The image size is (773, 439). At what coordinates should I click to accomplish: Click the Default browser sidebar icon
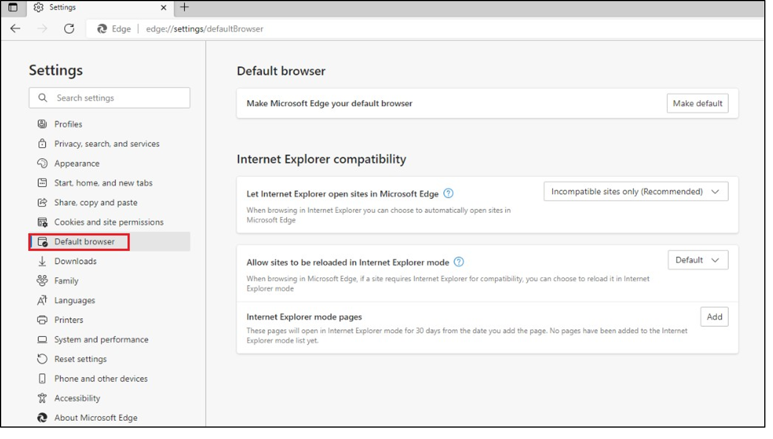click(42, 242)
